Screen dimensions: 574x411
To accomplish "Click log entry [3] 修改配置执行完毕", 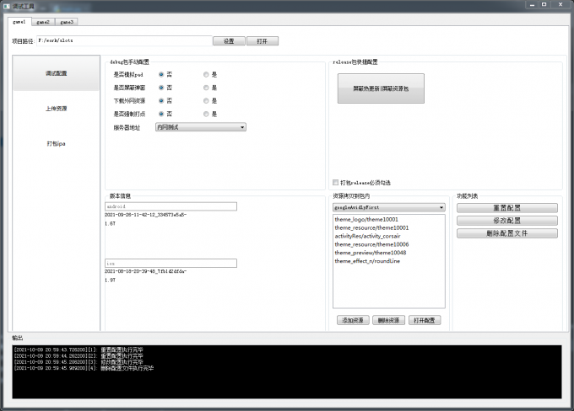I will (79, 362).
